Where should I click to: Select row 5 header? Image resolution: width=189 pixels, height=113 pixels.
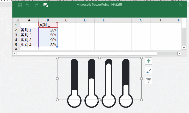point(16,45)
